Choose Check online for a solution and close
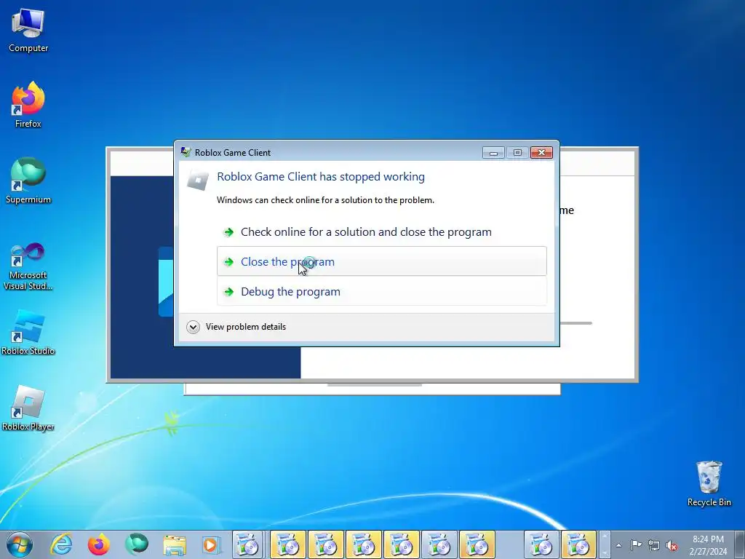Screen dimensions: 745x559 click(381, 232)
